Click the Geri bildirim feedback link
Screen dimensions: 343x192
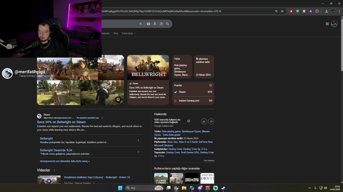(x=209, y=161)
